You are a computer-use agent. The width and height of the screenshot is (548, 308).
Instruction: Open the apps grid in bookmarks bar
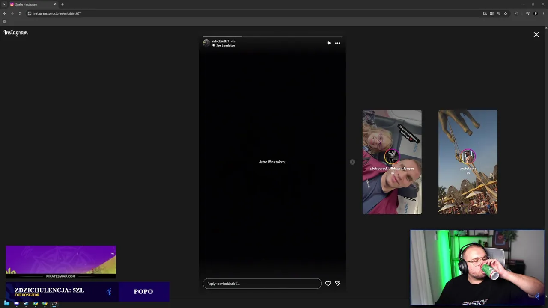(x=4, y=21)
